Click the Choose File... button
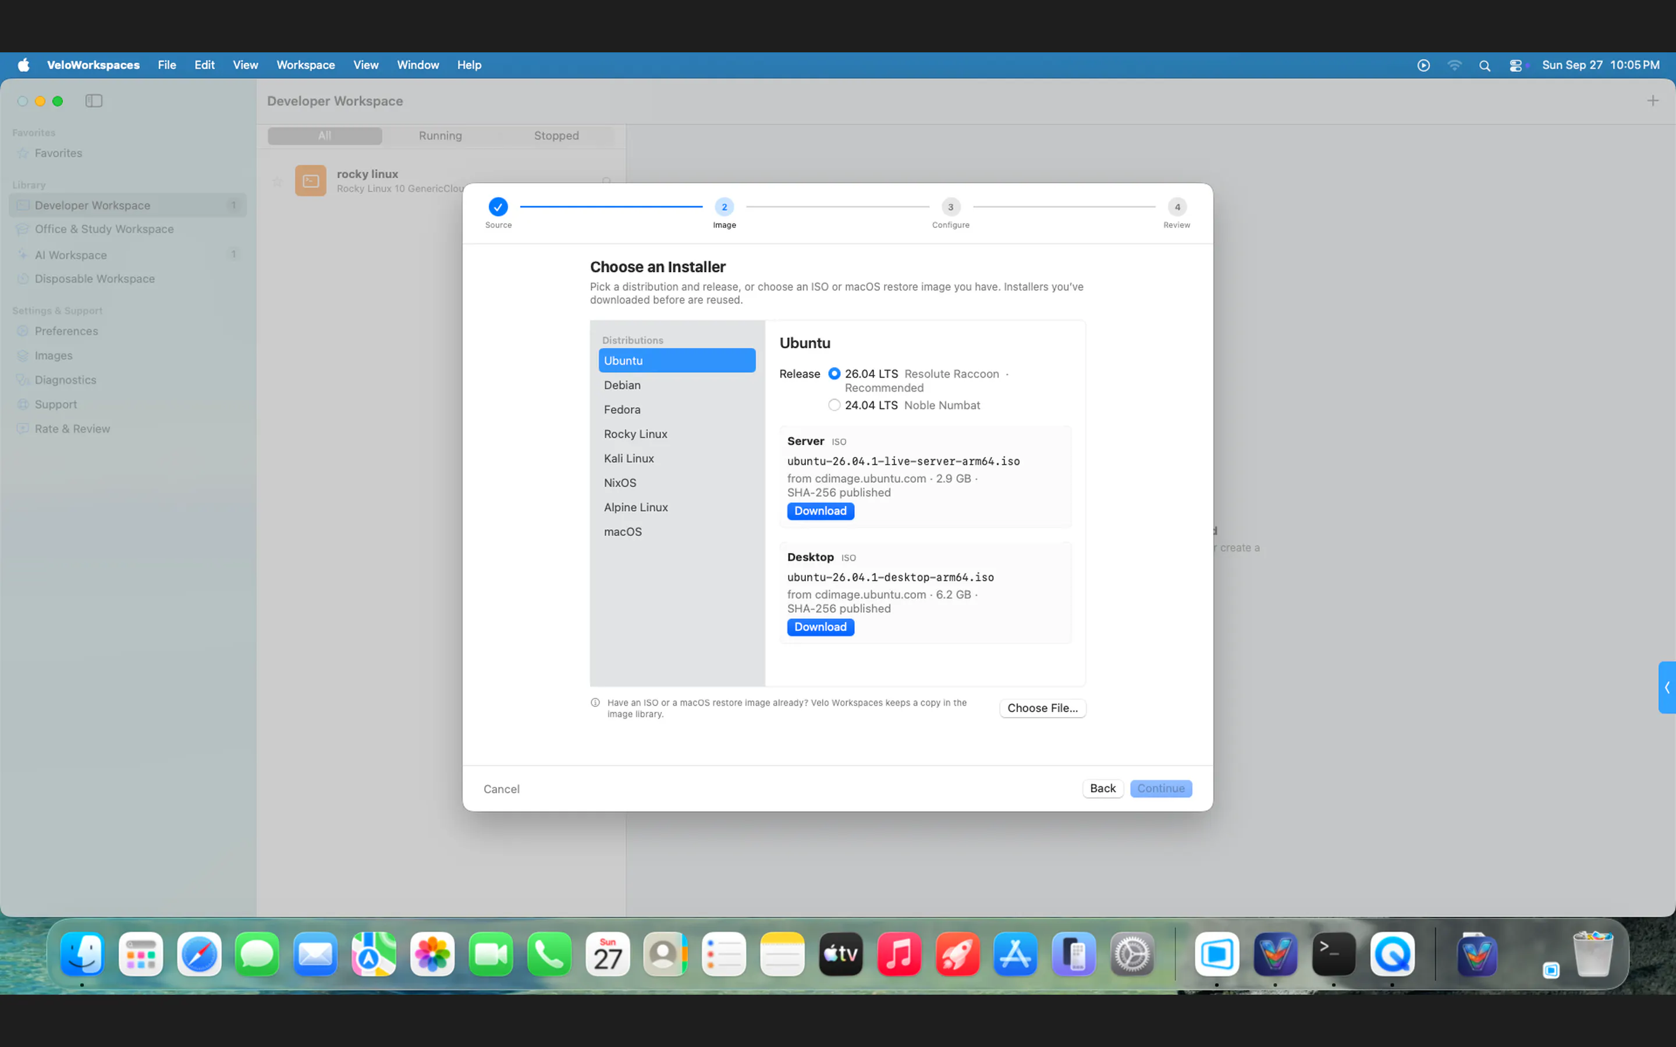The height and width of the screenshot is (1047, 1676). pyautogui.click(x=1042, y=708)
